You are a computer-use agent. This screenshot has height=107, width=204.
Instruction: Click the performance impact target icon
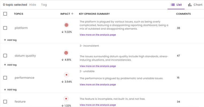point(66,75)
